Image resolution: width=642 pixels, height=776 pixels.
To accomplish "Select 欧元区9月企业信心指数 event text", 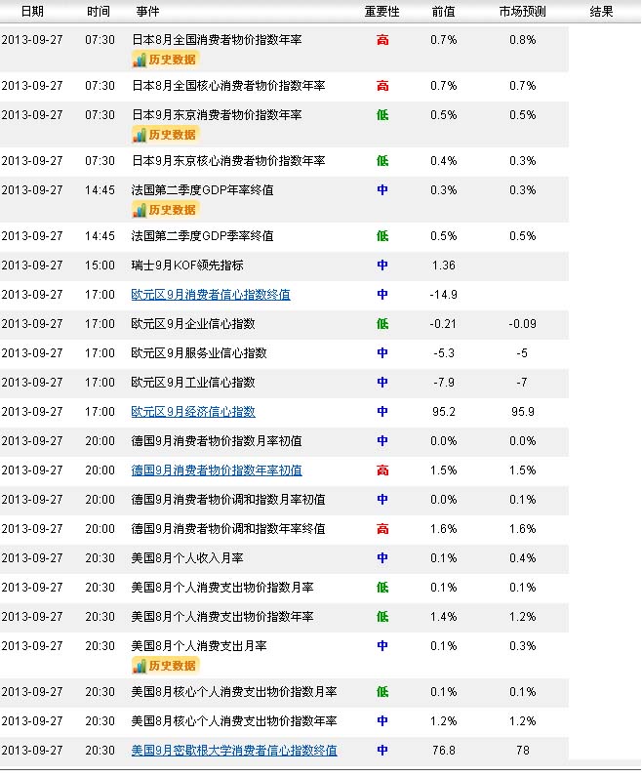I will coord(193,324).
